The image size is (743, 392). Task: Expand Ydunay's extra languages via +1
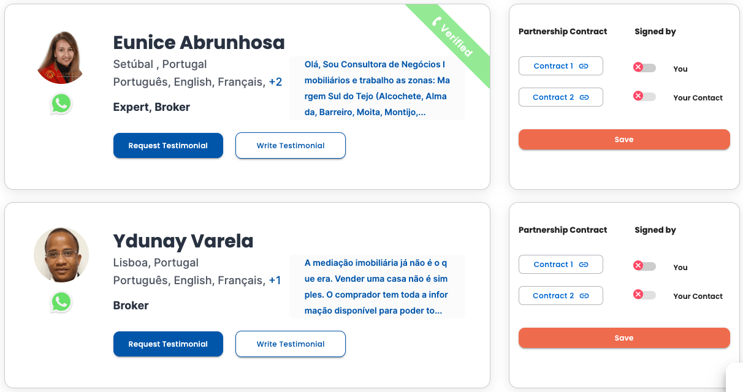pos(275,281)
